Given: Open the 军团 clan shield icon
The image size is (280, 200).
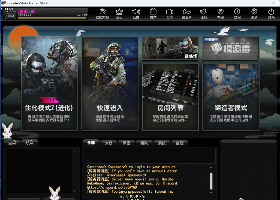Looking at the screenshot, I should [x=220, y=14].
